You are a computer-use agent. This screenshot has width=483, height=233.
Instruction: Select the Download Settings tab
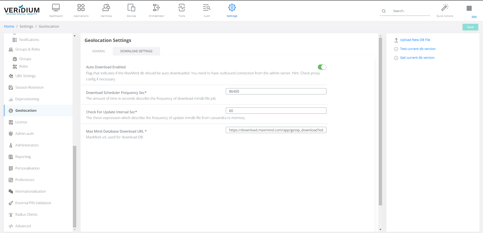tap(136, 51)
